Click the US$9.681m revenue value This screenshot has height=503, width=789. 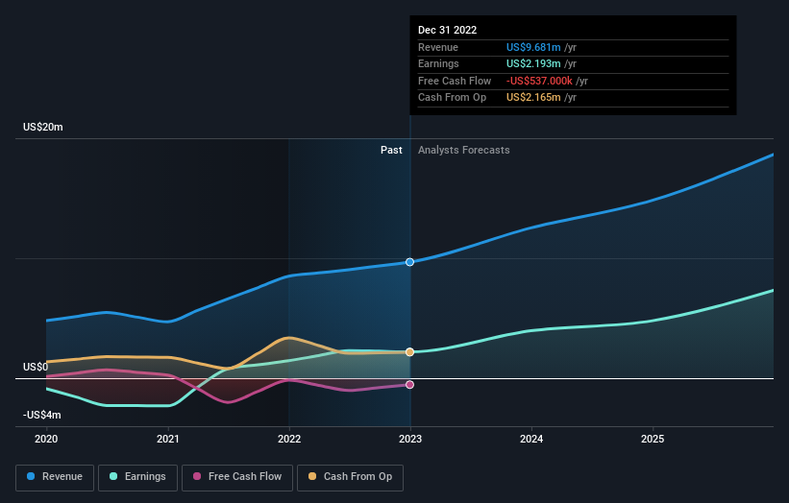pos(533,47)
